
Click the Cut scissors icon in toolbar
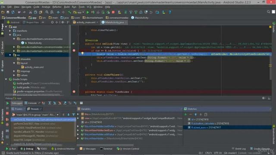31,12
